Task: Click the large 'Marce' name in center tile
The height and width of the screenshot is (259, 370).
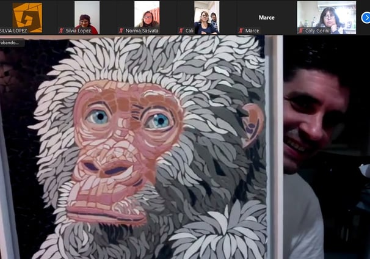Action: click(266, 18)
